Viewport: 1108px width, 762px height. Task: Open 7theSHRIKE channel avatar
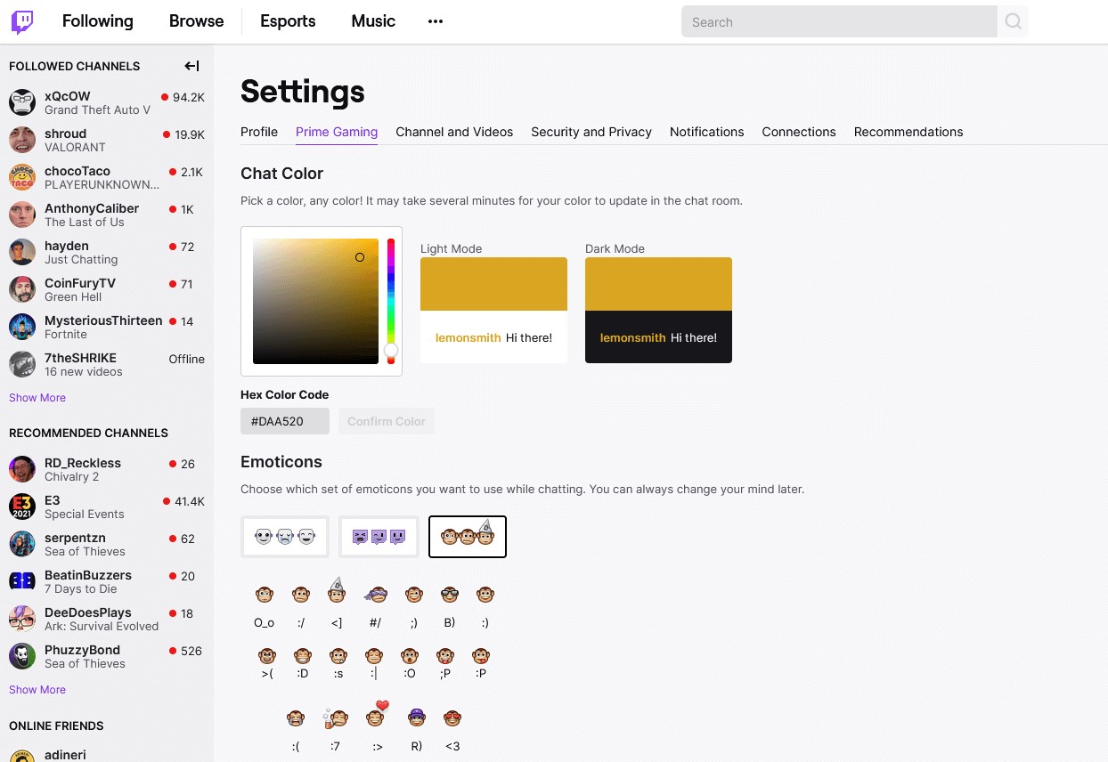(22, 364)
